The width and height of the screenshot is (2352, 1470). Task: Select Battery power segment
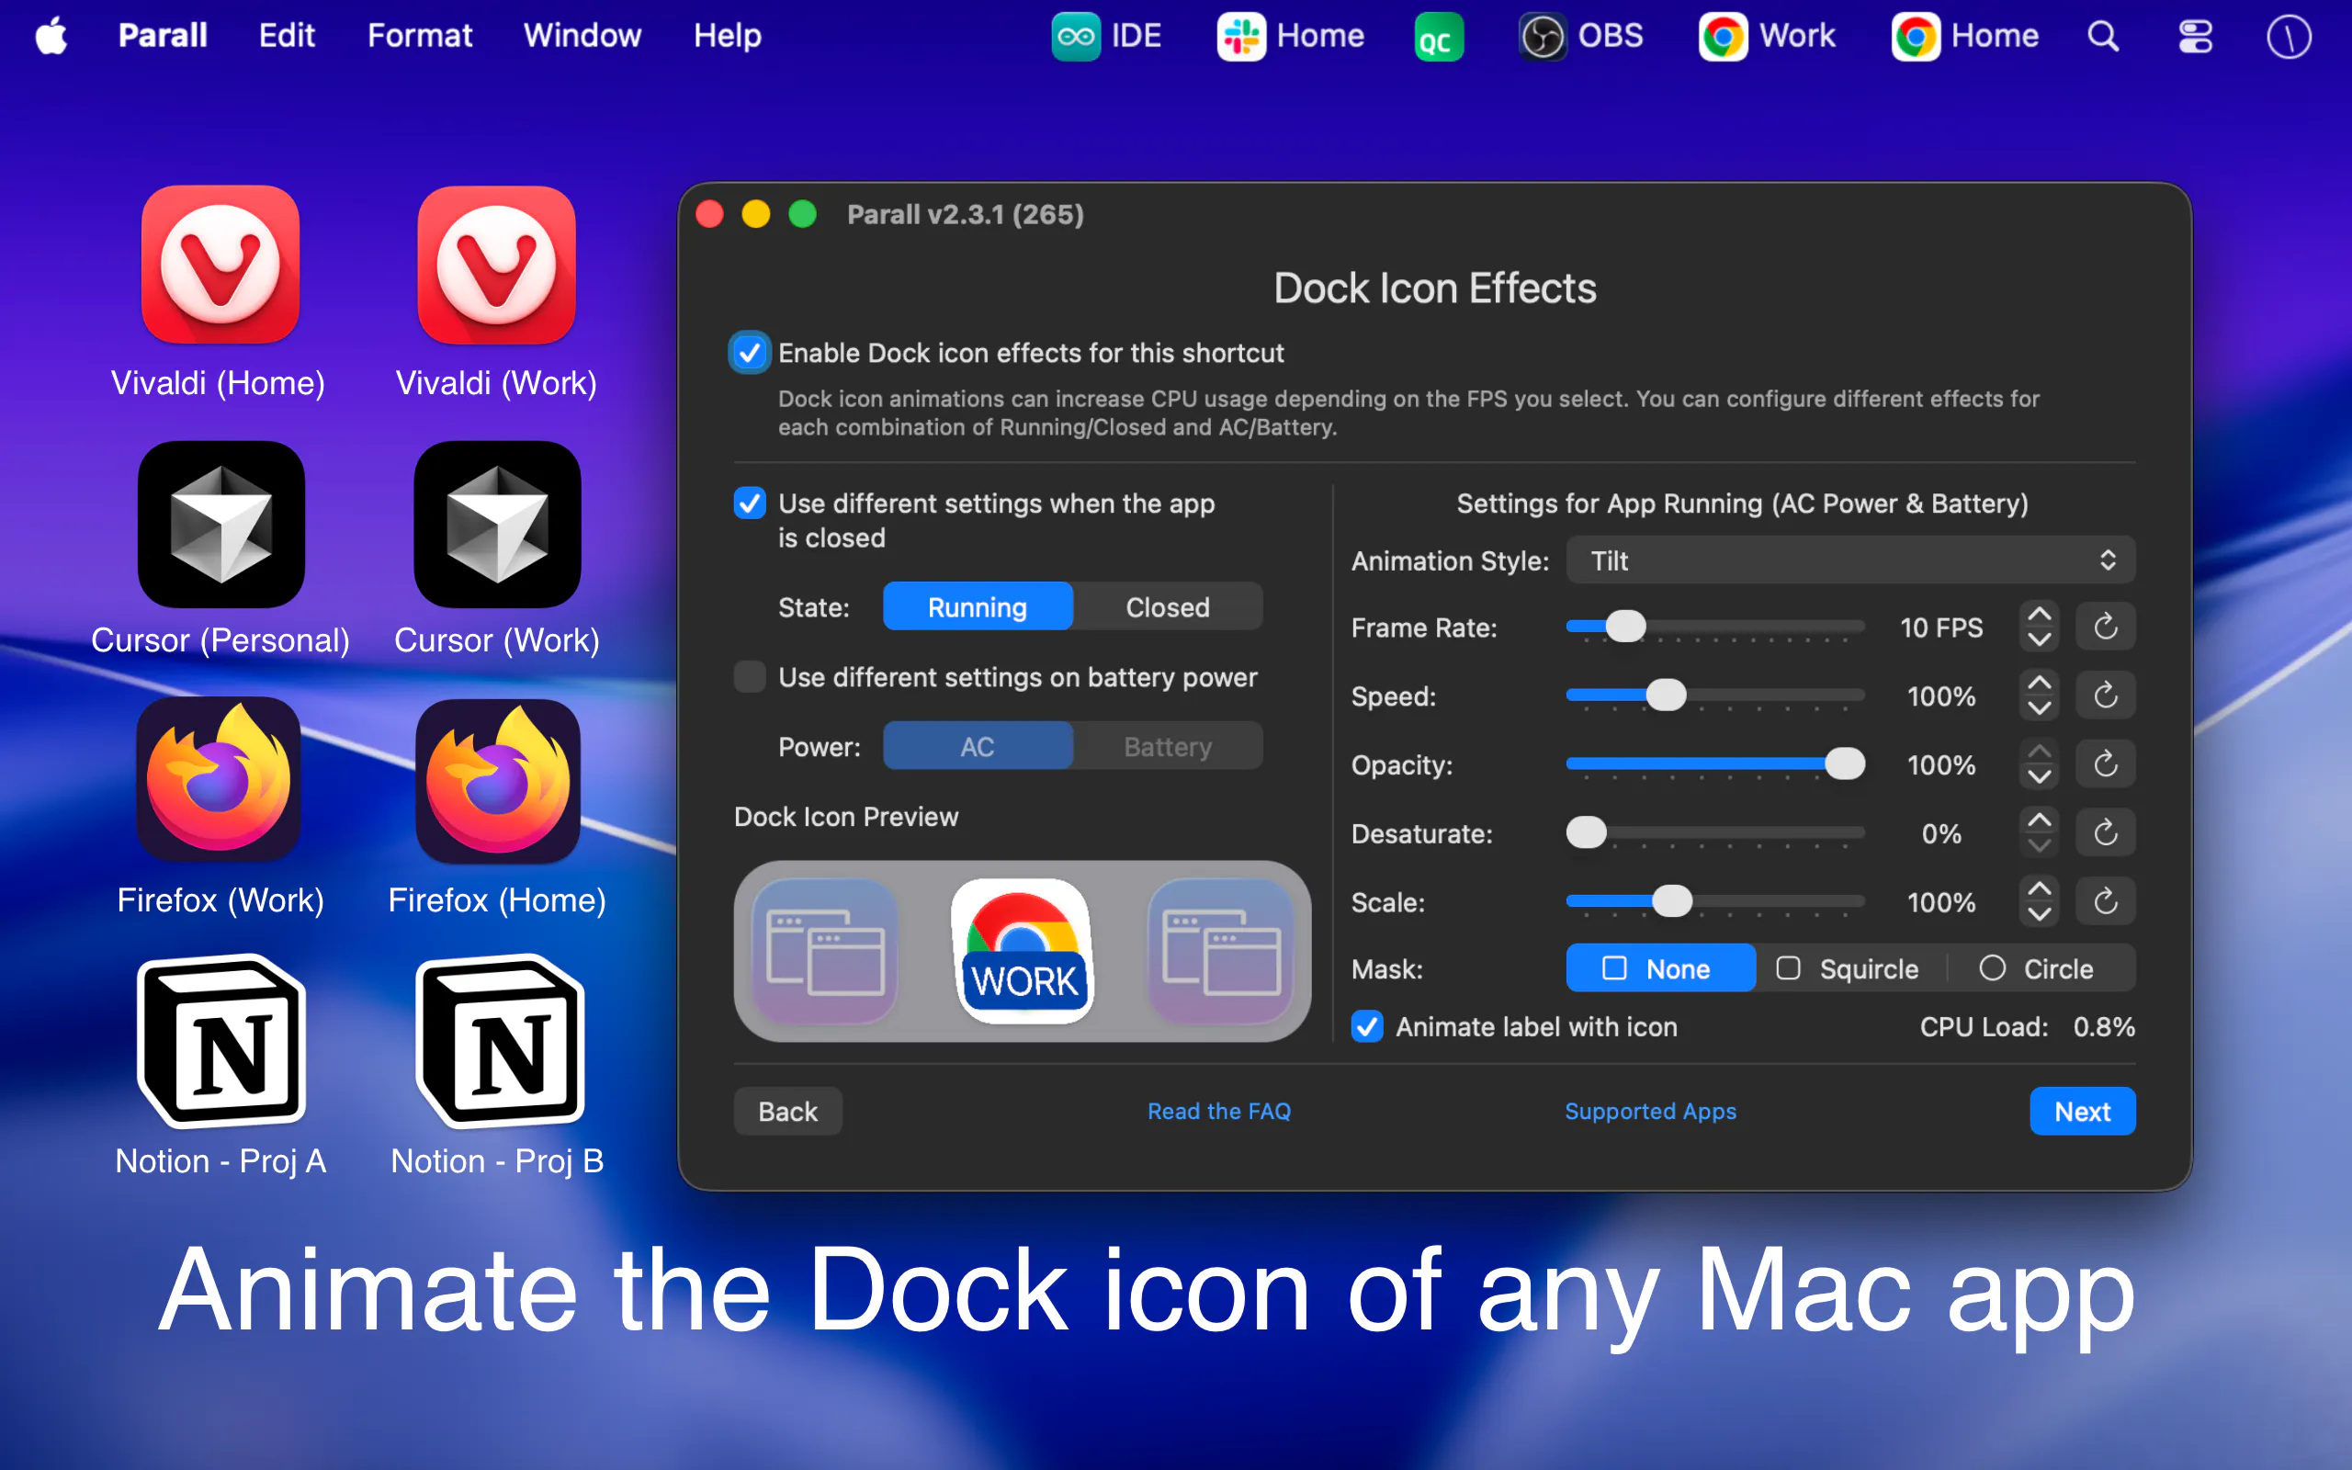coord(1167,746)
